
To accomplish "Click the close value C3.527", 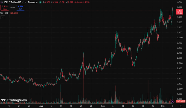I will [70, 2].
